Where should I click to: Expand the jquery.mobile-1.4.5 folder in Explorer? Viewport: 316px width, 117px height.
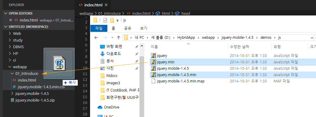point(12,93)
